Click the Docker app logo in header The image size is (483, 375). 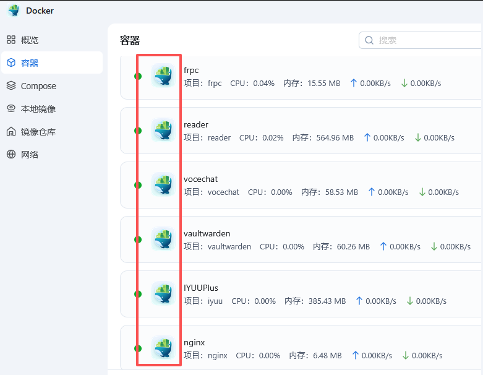click(14, 11)
